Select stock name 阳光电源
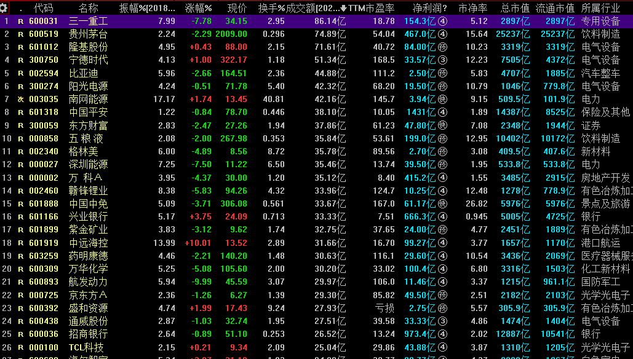Viewport: 633px width, 359px height. point(89,86)
